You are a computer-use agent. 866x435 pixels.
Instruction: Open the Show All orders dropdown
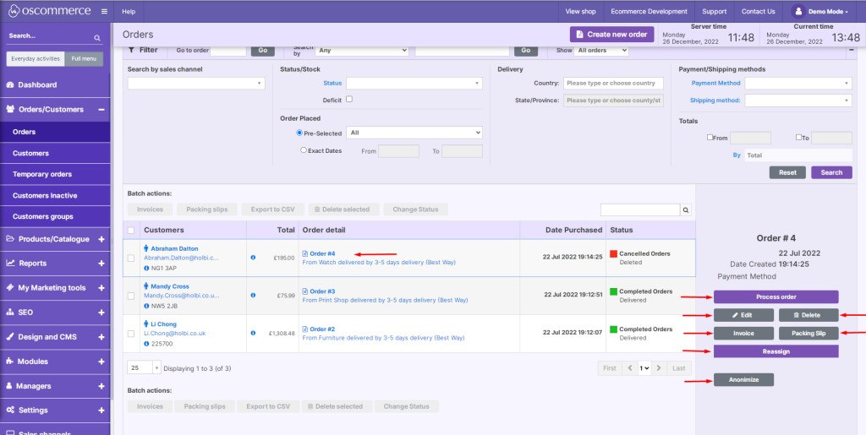point(601,50)
